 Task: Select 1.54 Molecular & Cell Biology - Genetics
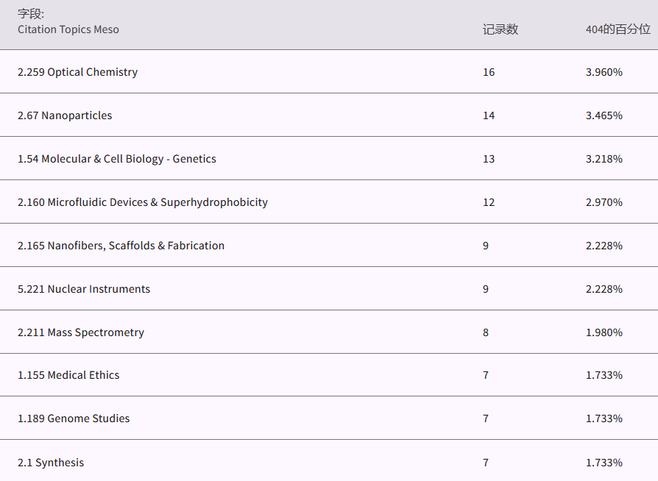click(116, 159)
